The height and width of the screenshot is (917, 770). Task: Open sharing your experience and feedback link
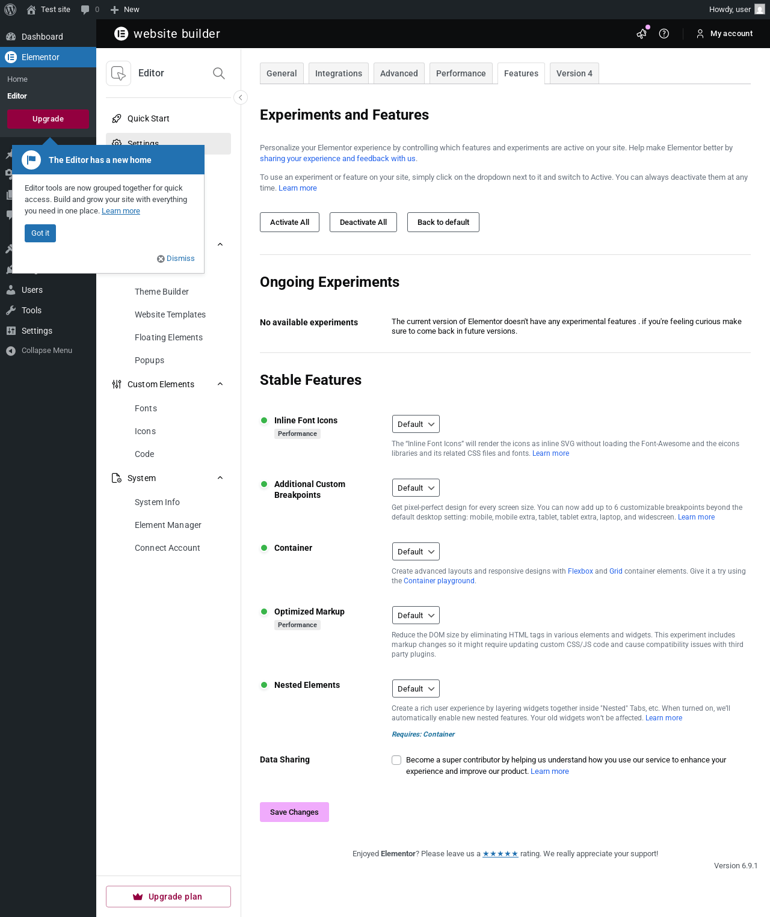[337, 159]
